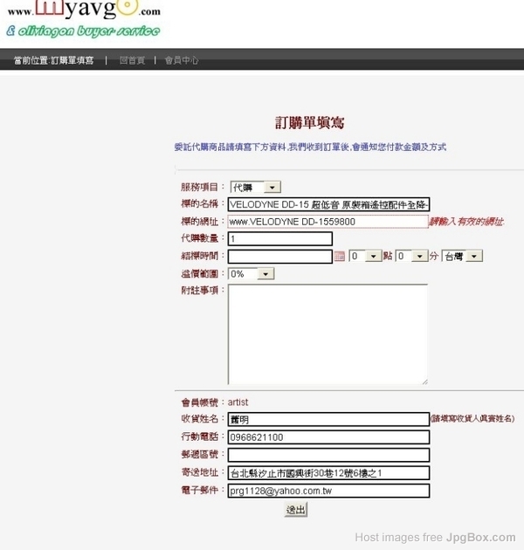
Task: Open the calendar date picker icon
Action: tap(340, 257)
